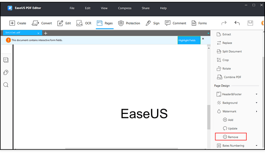
Task: Choose Crop pages option
Action: pyautogui.click(x=223, y=60)
